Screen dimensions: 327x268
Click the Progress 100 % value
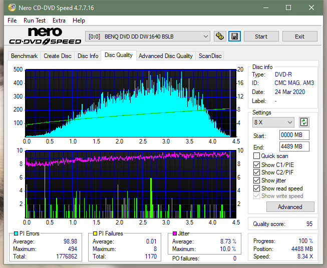[305, 240]
